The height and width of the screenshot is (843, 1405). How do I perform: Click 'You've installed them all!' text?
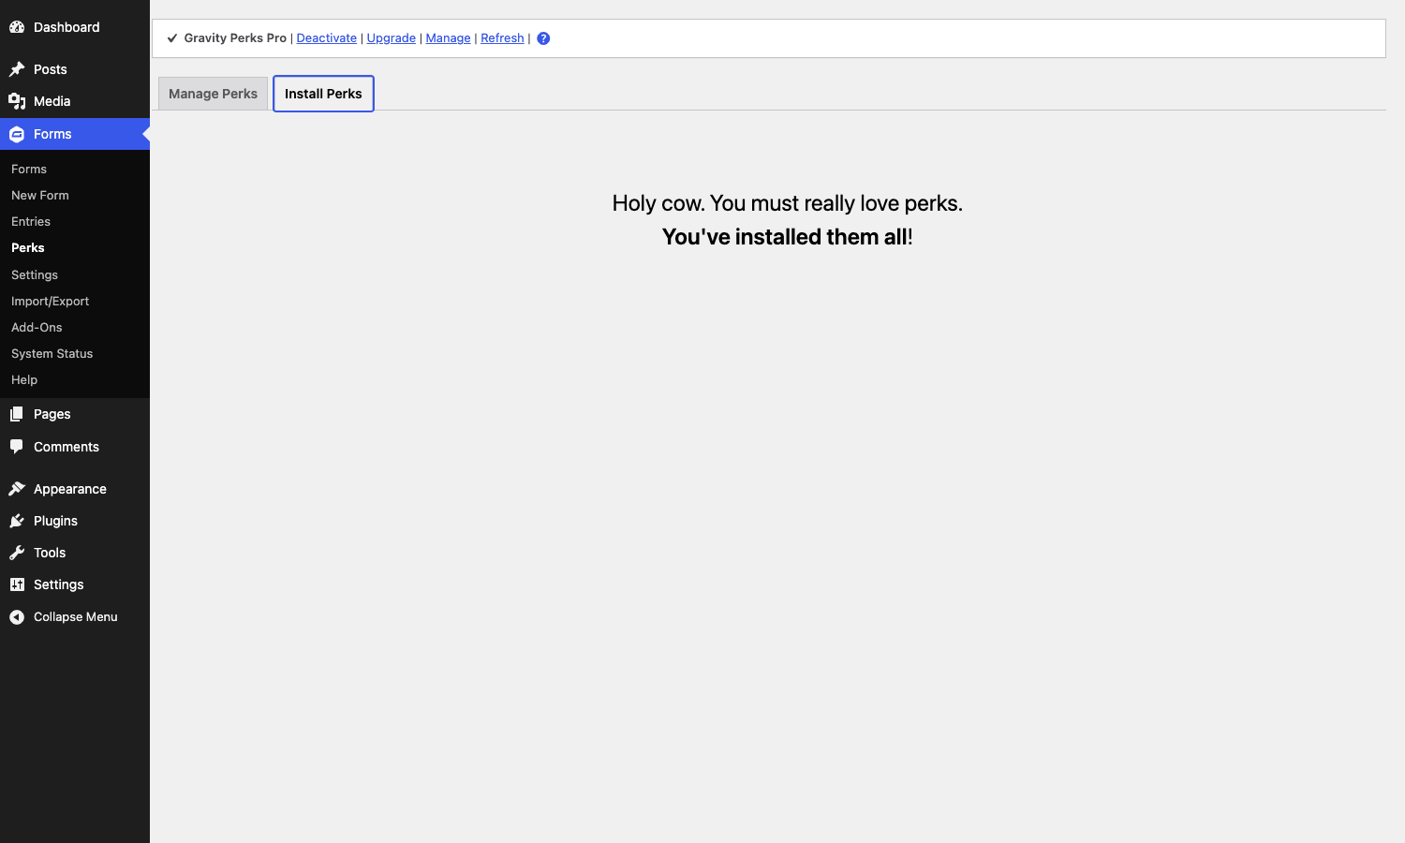[788, 237]
